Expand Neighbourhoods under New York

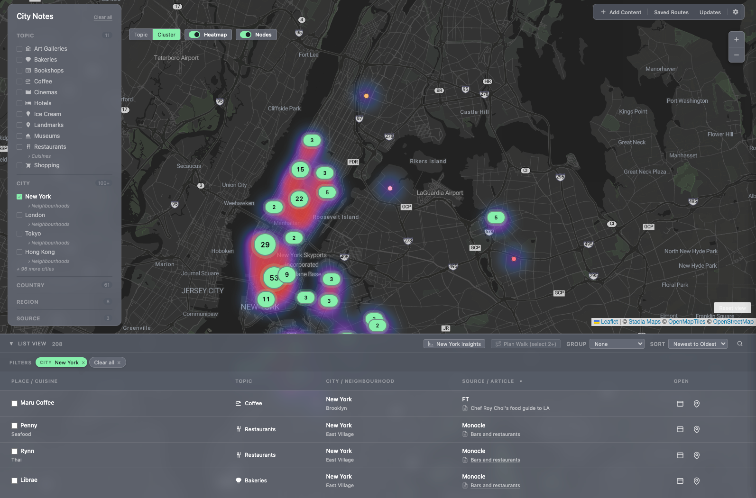click(49, 206)
